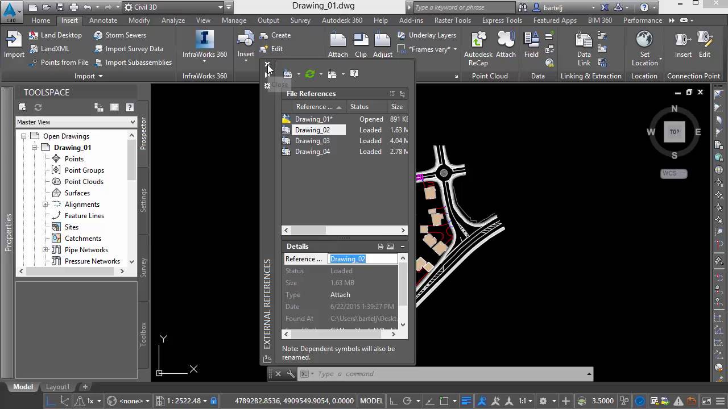This screenshot has height=409, width=728.
Task: Click the Toolspace help icon
Action: 129,107
